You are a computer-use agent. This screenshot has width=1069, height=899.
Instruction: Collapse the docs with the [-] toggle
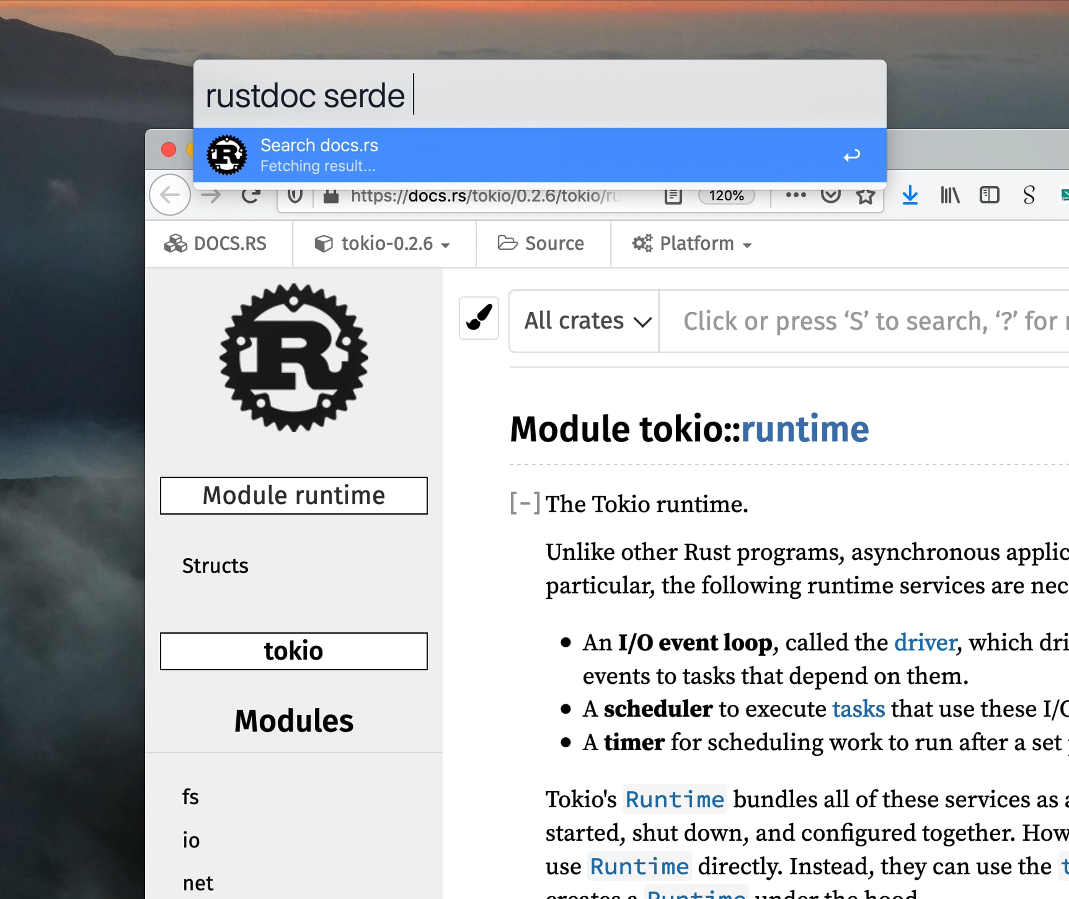525,504
